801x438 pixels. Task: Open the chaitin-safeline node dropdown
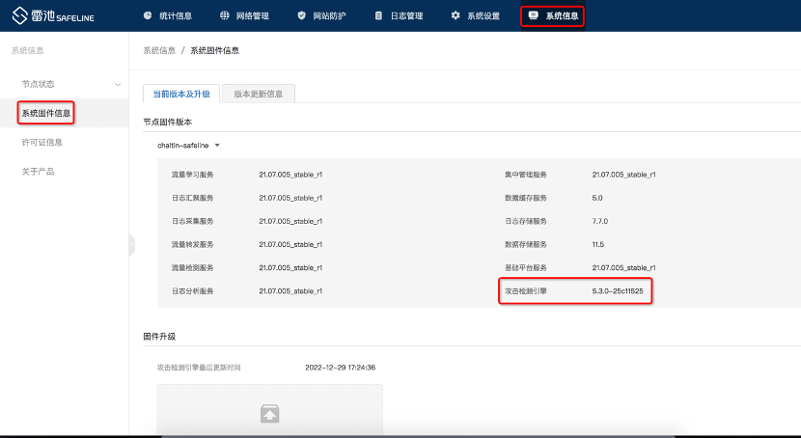189,146
